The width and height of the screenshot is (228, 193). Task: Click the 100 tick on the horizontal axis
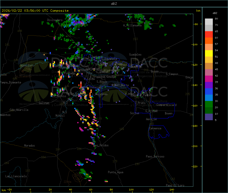click(131, 189)
